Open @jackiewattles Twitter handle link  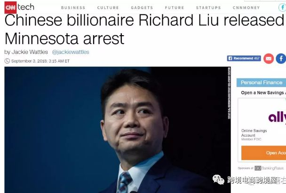tap(71, 52)
